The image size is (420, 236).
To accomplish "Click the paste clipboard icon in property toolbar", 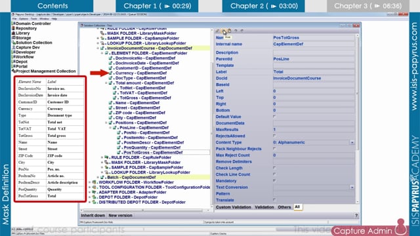I will tap(230, 31).
